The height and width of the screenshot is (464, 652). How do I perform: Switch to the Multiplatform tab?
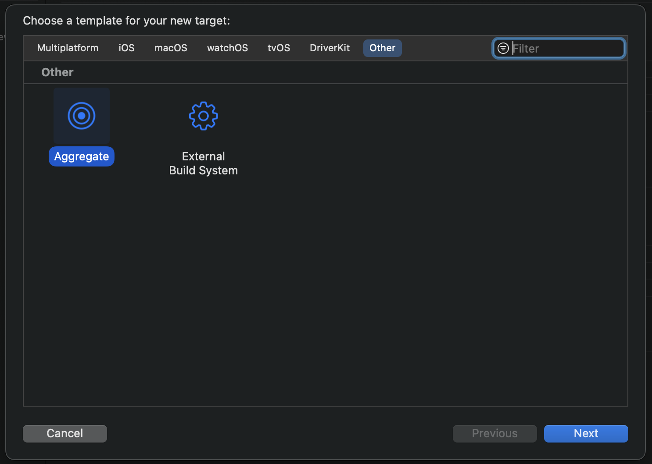(x=68, y=48)
